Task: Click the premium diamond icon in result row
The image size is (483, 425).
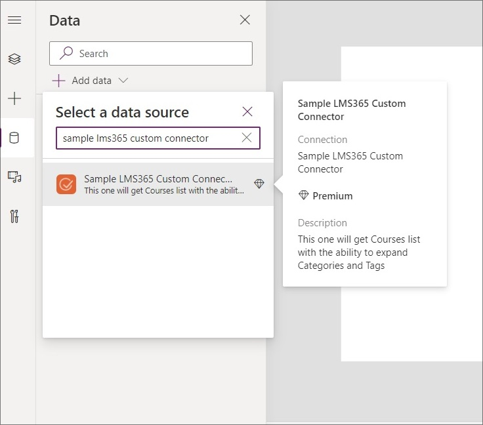Action: [259, 184]
